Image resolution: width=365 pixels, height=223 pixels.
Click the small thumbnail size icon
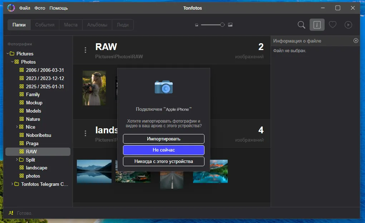(x=197, y=25)
